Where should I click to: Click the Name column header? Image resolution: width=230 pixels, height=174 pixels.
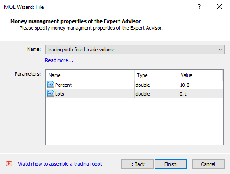[90, 75]
